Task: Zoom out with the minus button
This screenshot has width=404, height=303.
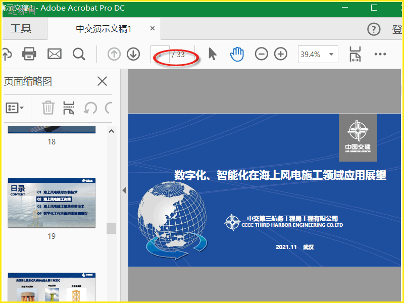Action: pyautogui.click(x=261, y=54)
